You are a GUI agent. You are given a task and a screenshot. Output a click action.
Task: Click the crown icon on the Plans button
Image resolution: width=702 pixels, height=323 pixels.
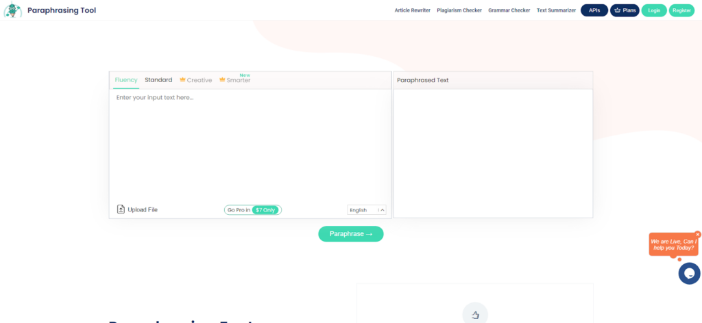pyautogui.click(x=617, y=10)
